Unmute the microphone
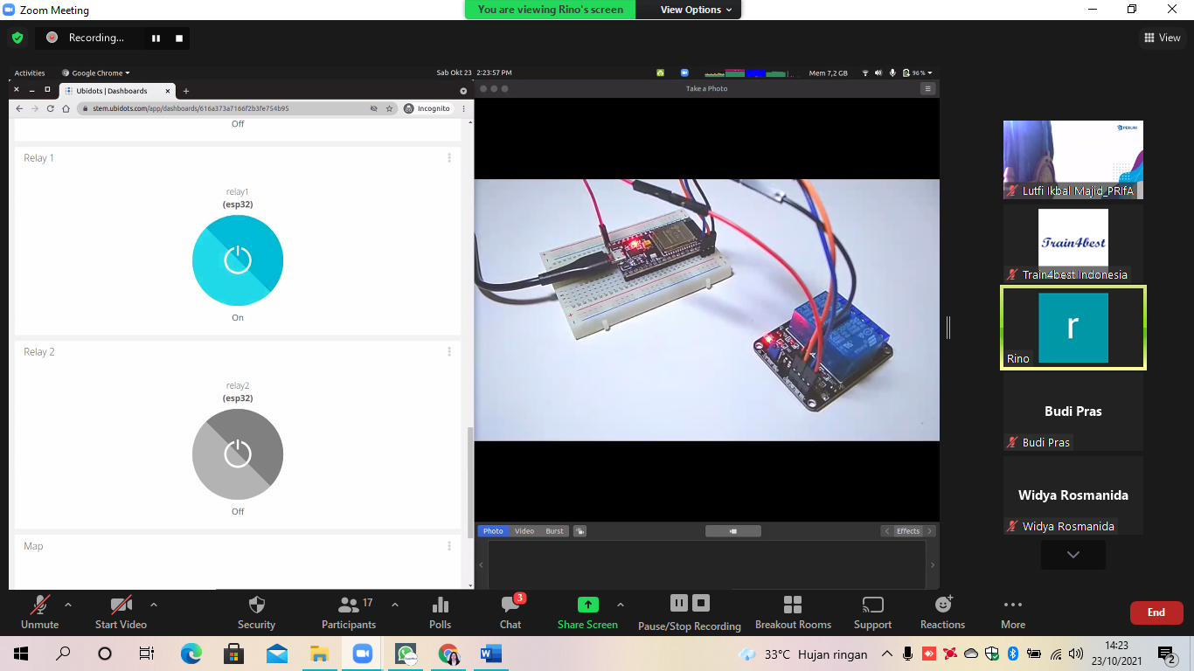Image resolution: width=1194 pixels, height=671 pixels. click(39, 612)
